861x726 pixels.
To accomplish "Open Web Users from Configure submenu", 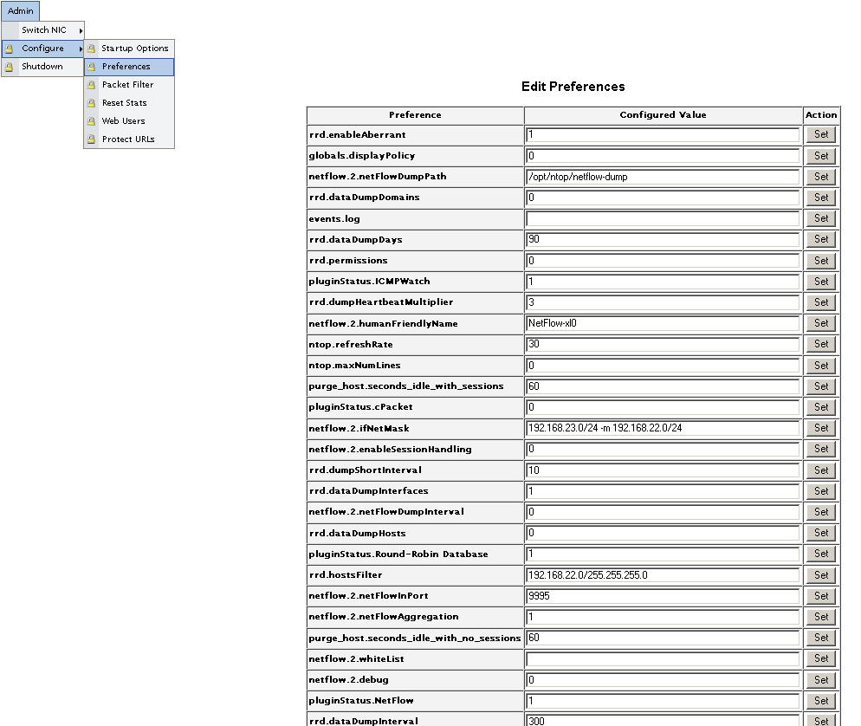I will pos(123,121).
